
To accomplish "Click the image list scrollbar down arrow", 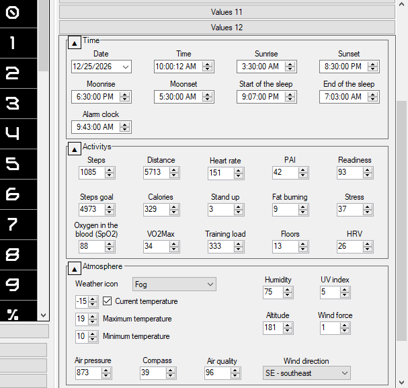I will pyautogui.click(x=44, y=315).
